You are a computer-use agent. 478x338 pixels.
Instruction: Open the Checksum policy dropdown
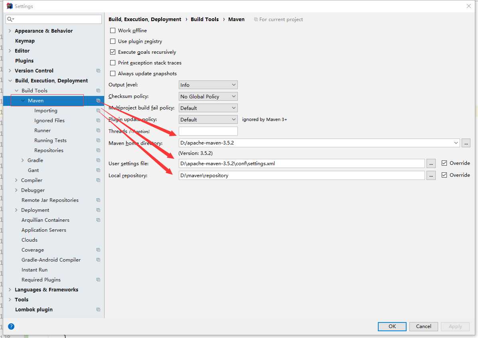pos(208,96)
